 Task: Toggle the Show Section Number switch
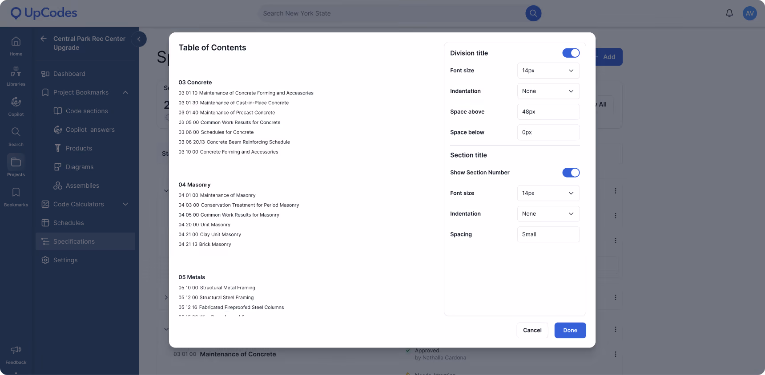pyautogui.click(x=571, y=173)
